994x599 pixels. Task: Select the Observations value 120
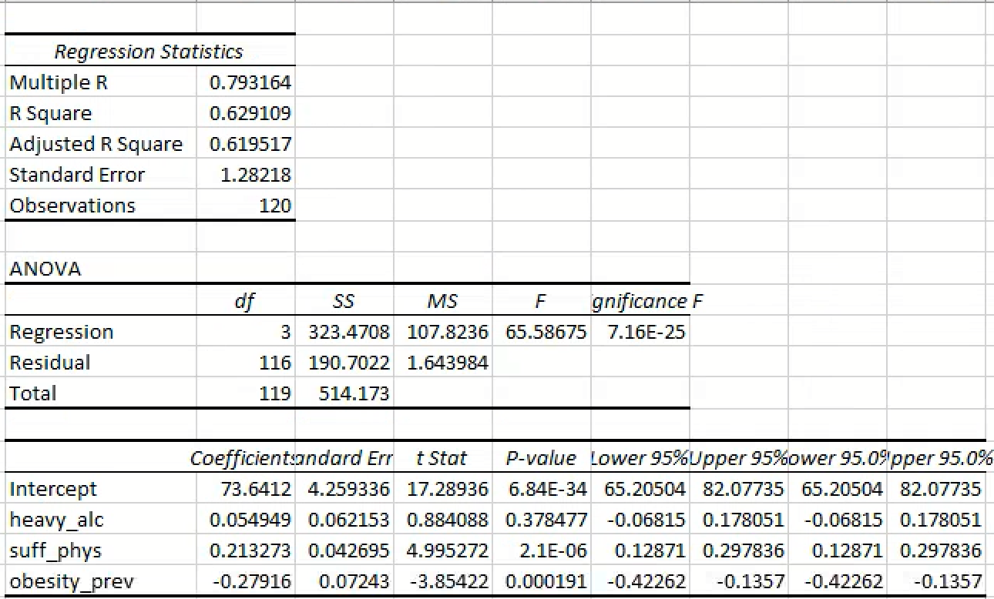[276, 206]
